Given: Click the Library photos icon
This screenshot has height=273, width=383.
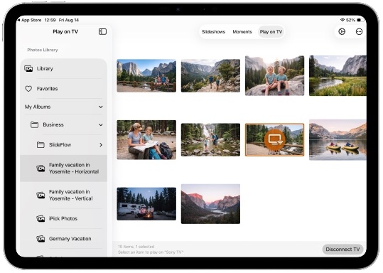Looking at the screenshot, I should point(28,69).
